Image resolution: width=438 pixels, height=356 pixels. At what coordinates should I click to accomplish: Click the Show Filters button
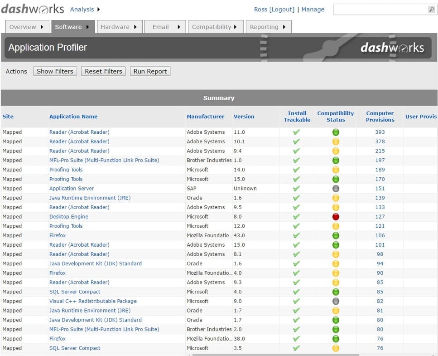coord(55,71)
